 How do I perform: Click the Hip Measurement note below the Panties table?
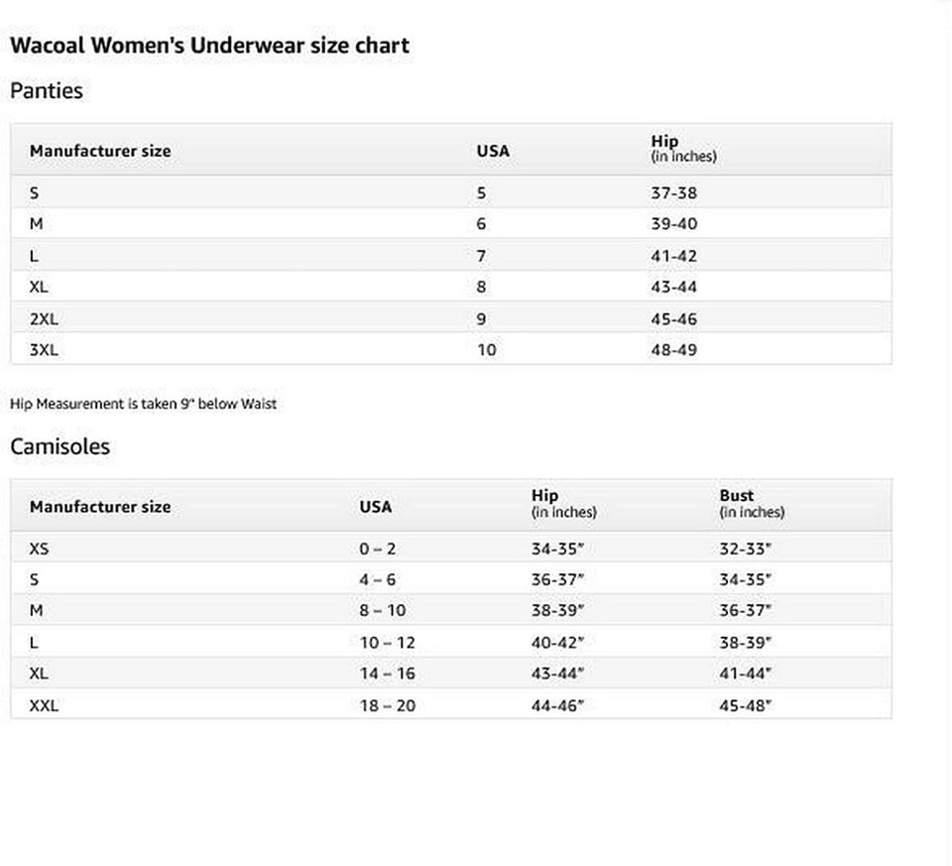pos(143,404)
